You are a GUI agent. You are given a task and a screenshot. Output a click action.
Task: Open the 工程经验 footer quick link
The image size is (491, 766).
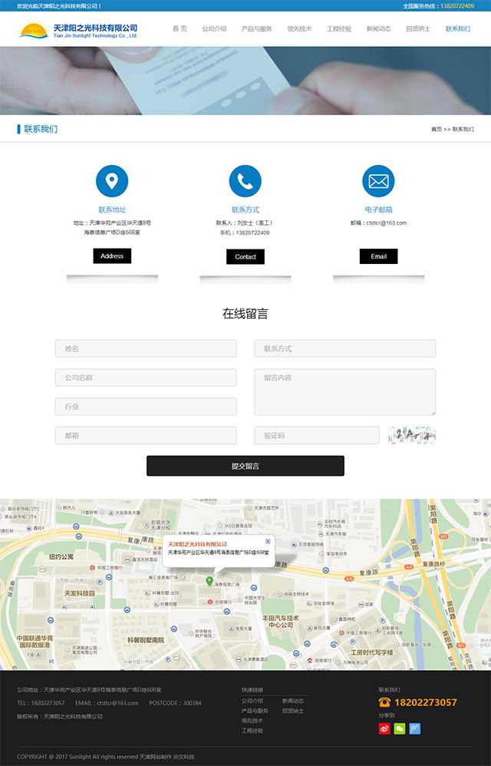tap(252, 731)
